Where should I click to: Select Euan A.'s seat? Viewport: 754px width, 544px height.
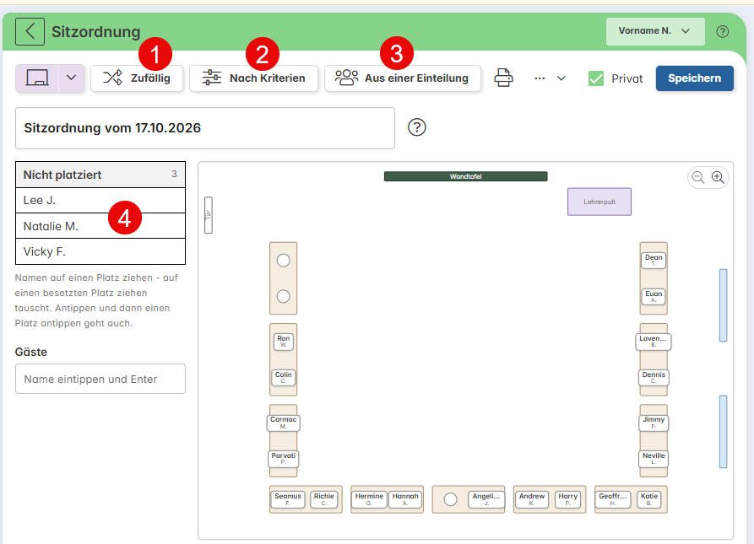tap(654, 296)
